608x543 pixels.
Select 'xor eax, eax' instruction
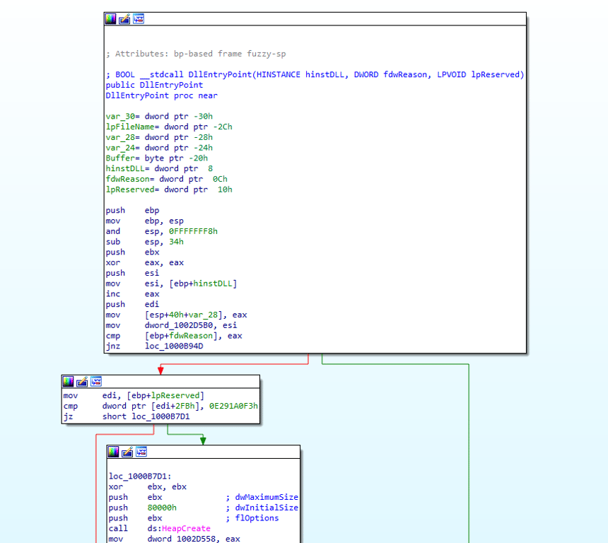(145, 262)
